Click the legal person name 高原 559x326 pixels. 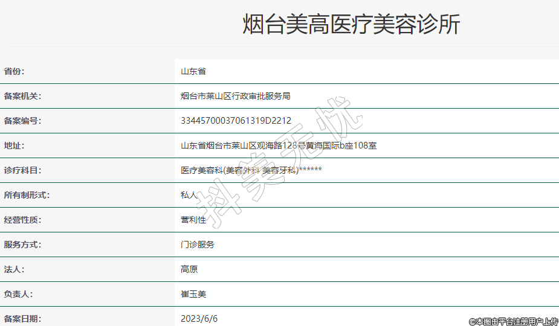point(189,269)
